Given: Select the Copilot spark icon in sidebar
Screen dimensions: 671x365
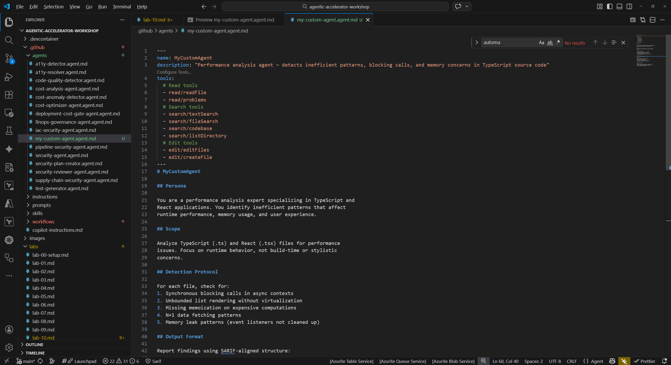Looking at the screenshot, I should click(9, 149).
